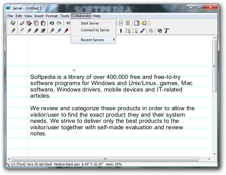Open the Insert menu
The image size is (226, 175).
[x=39, y=16]
